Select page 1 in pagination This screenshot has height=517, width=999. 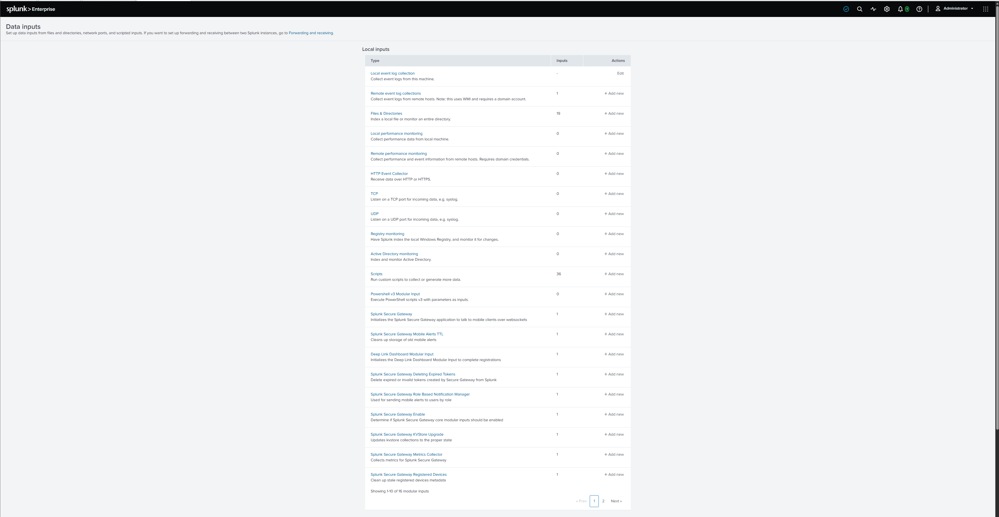point(594,501)
